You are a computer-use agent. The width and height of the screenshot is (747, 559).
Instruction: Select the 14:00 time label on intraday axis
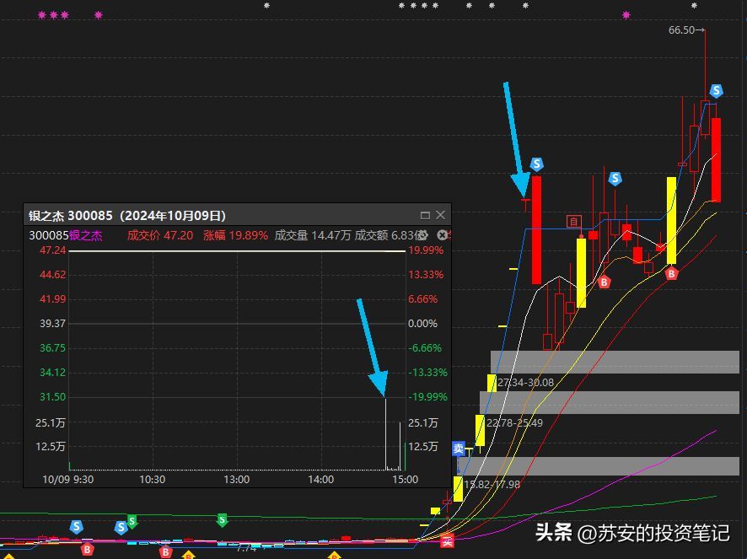click(x=321, y=479)
